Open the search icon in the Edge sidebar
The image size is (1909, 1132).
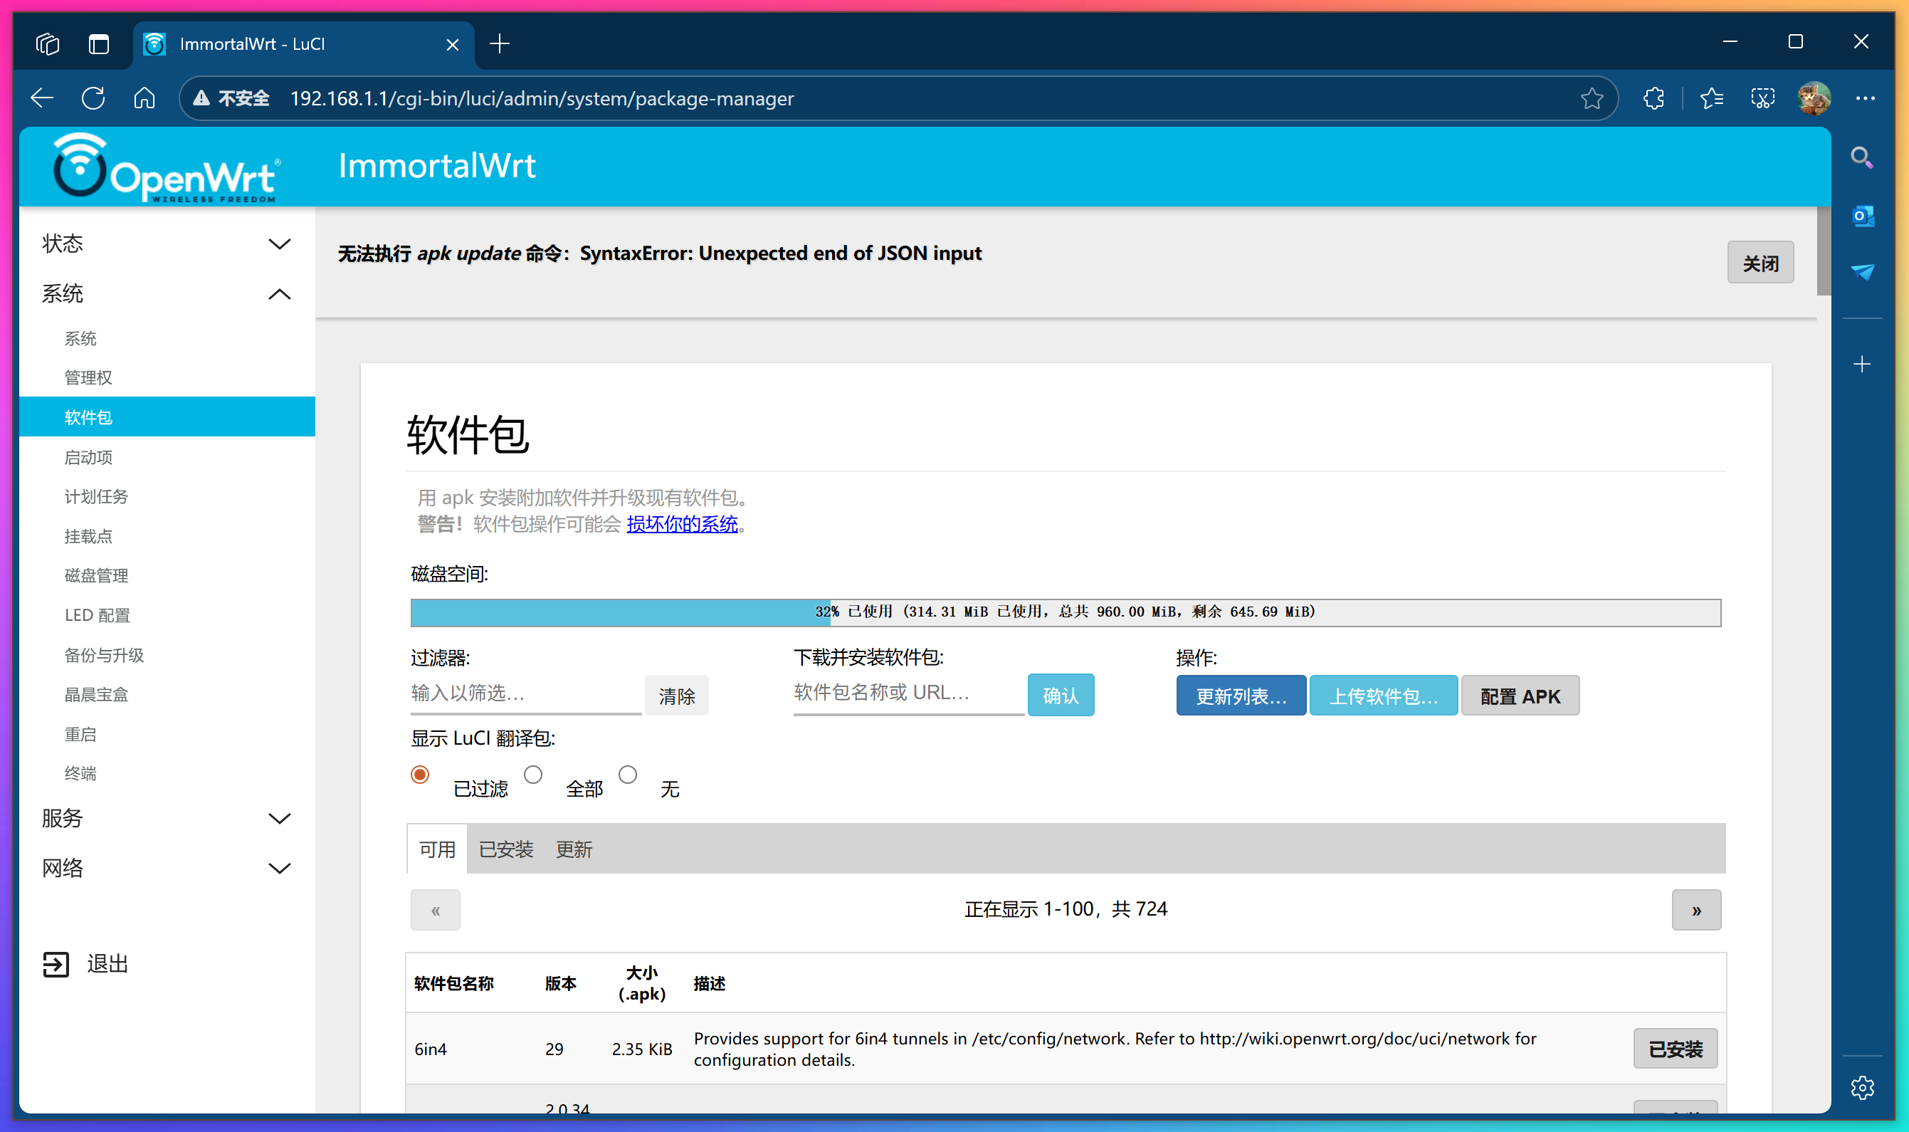(1863, 158)
